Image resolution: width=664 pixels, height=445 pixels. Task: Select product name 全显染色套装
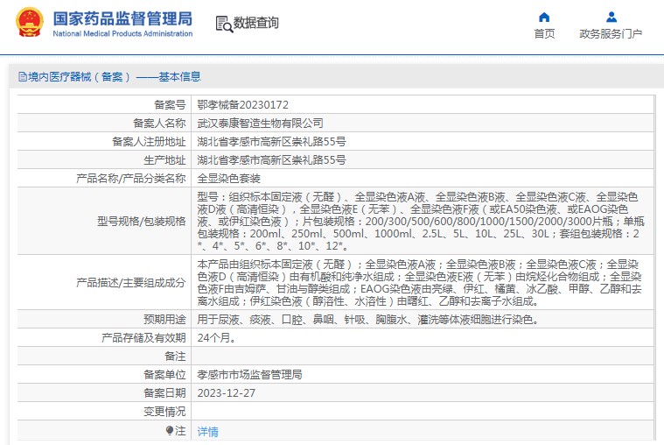(228, 179)
